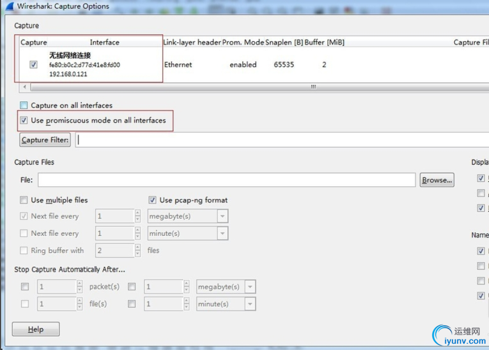The image size is (489, 350).
Task: Enable stop after file(s) checkbox
Action: click(25, 304)
